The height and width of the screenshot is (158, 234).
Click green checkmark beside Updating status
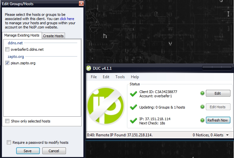[133, 107]
